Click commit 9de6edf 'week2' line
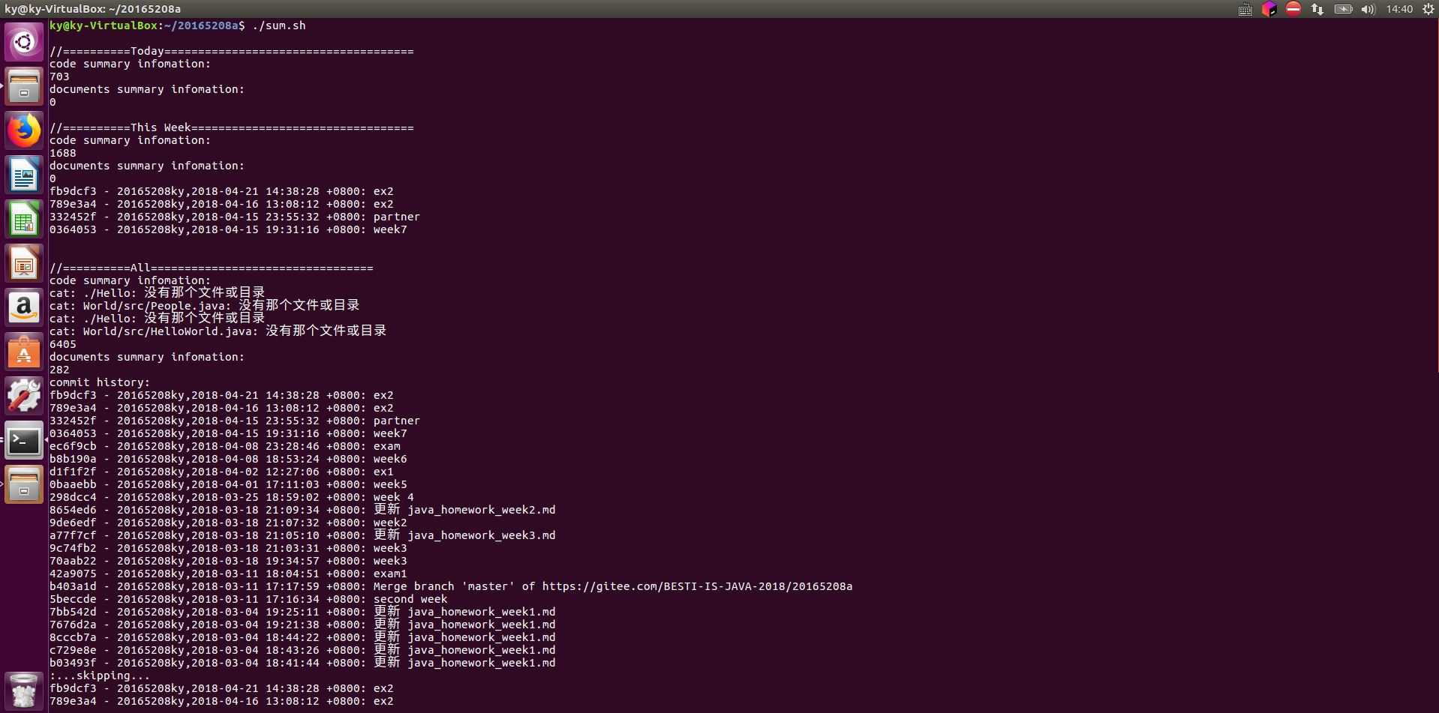This screenshot has width=1439, height=713. point(228,523)
